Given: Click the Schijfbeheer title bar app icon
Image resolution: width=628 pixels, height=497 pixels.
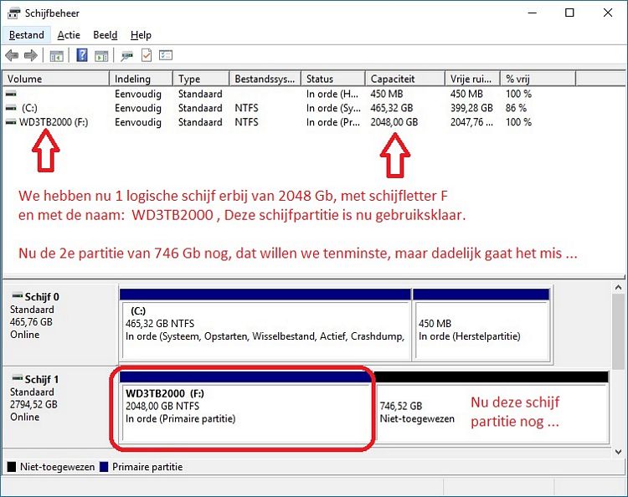Looking at the screenshot, I should click(13, 13).
